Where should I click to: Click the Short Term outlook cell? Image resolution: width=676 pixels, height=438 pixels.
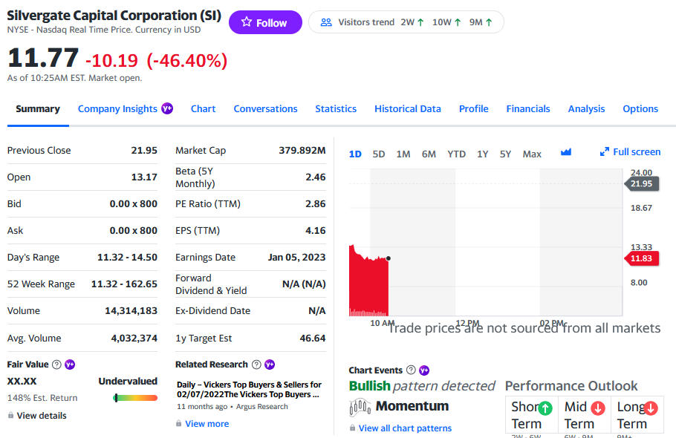click(x=532, y=415)
